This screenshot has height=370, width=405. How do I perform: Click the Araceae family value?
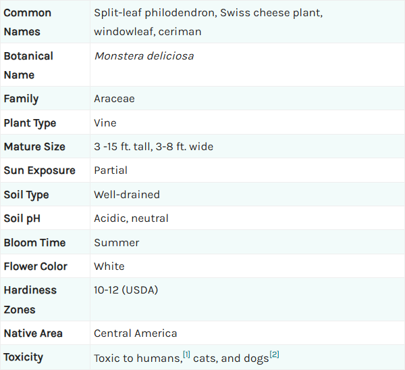point(114,99)
